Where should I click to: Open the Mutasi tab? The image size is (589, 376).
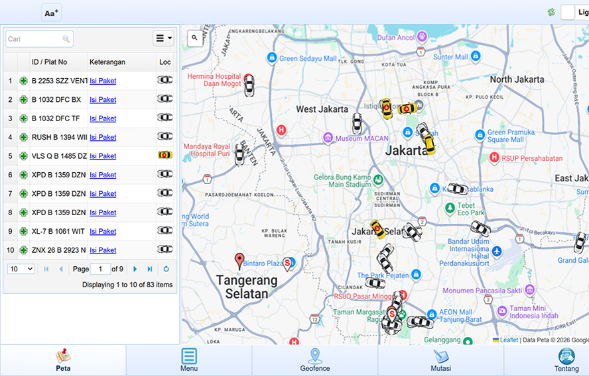pyautogui.click(x=440, y=360)
